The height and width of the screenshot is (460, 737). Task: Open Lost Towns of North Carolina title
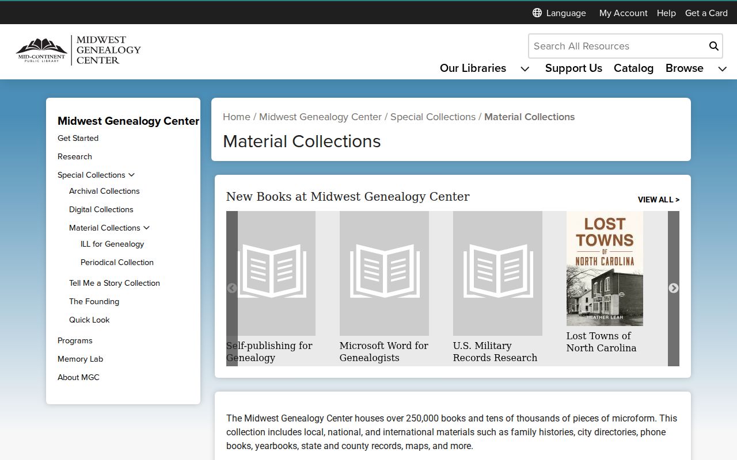tap(601, 342)
